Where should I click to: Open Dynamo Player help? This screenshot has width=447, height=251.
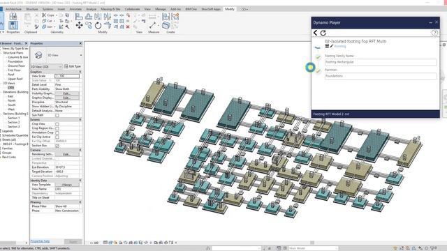[x=434, y=33]
